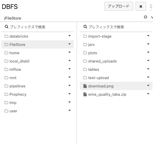Open the mnt folder
The image size is (153, 144).
coord(37,78)
